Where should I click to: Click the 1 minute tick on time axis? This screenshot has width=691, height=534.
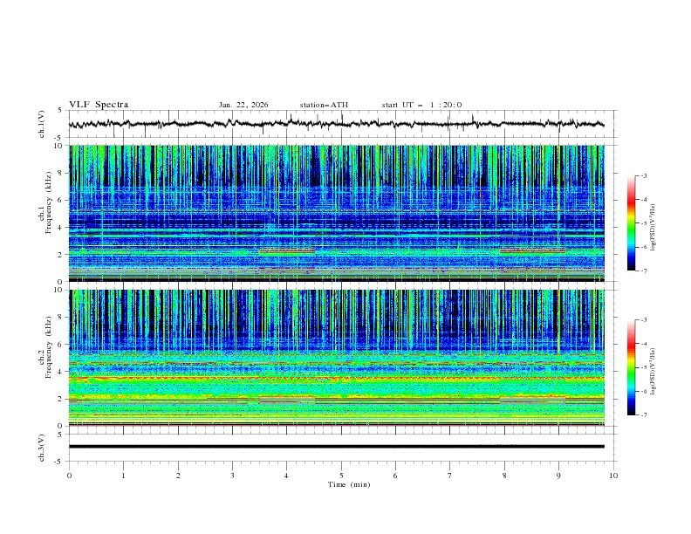[124, 475]
